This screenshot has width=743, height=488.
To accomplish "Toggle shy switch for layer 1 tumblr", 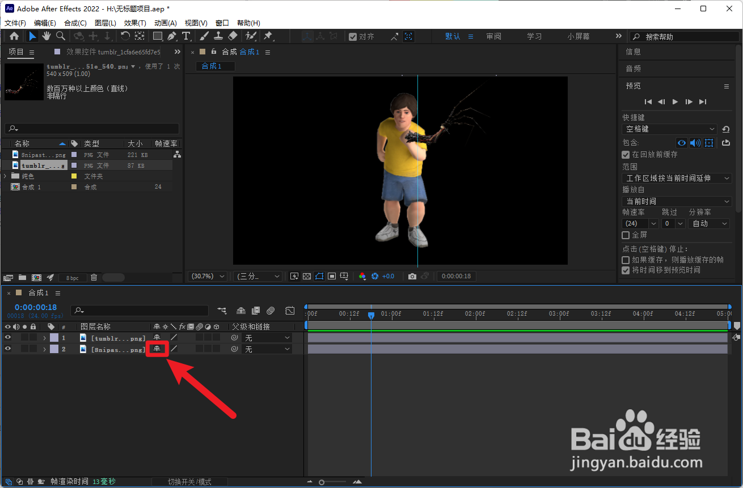I will [157, 338].
